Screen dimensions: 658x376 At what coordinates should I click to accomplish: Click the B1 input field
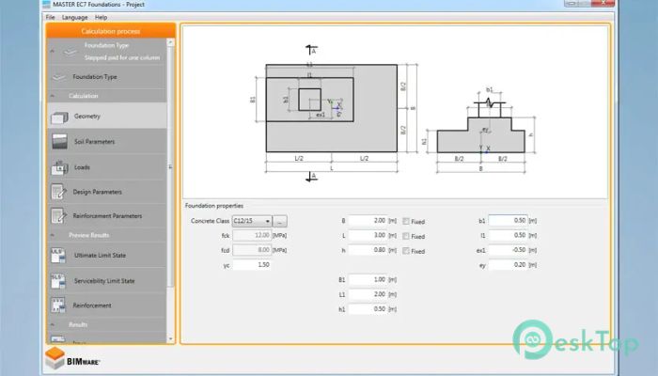tap(368, 279)
